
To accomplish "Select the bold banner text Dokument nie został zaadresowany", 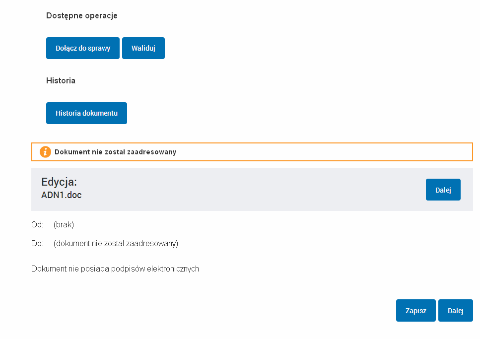I will pyautogui.click(x=115, y=152).
